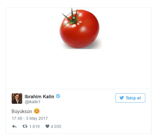Like the tweet with the heart icon

click(47, 126)
